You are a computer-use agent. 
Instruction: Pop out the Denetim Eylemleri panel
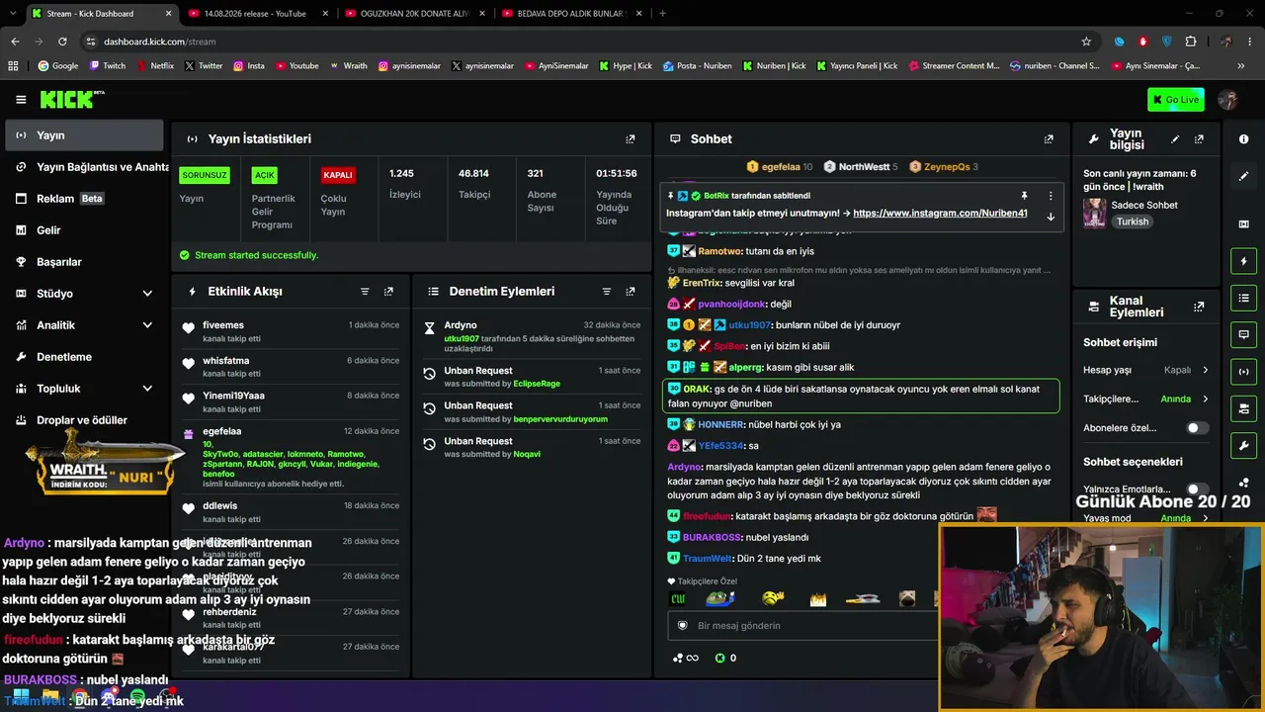(x=631, y=292)
